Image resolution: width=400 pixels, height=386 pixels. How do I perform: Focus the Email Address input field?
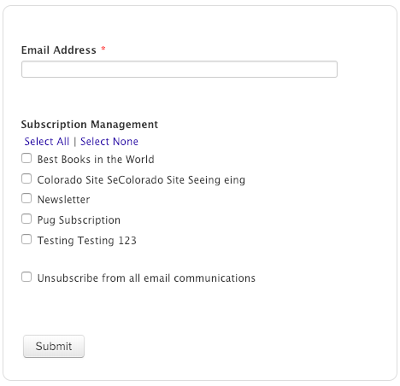[x=179, y=69]
